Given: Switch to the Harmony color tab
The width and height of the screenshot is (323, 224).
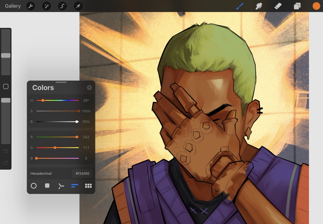Looking at the screenshot, I should click(x=61, y=186).
